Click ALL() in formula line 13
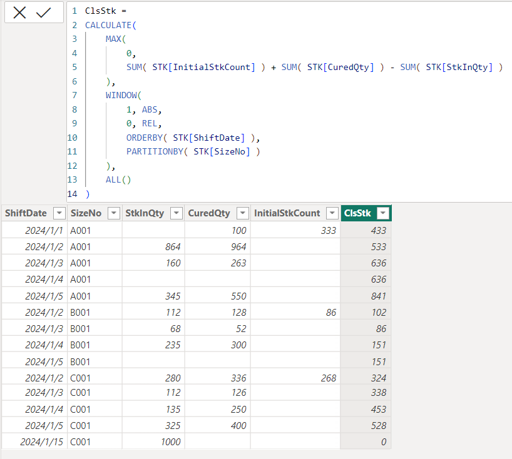The height and width of the screenshot is (459, 512). [118, 179]
